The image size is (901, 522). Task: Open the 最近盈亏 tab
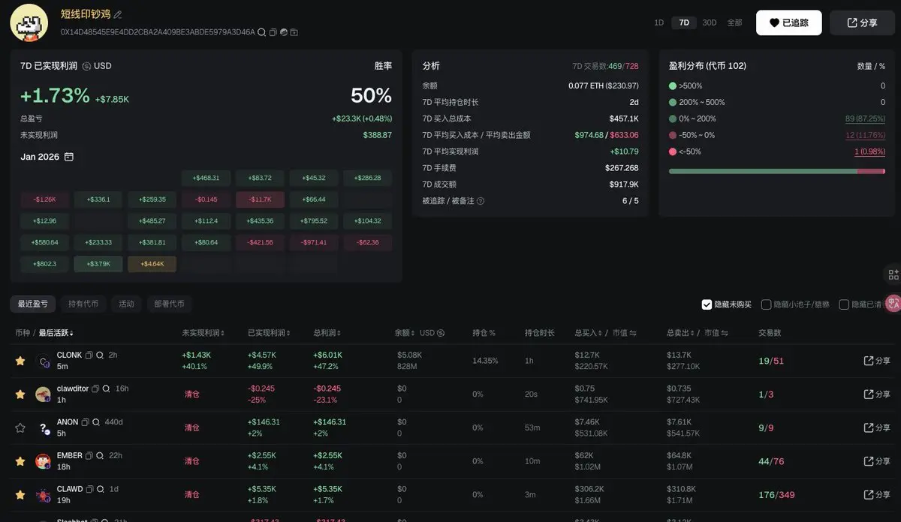(32, 304)
